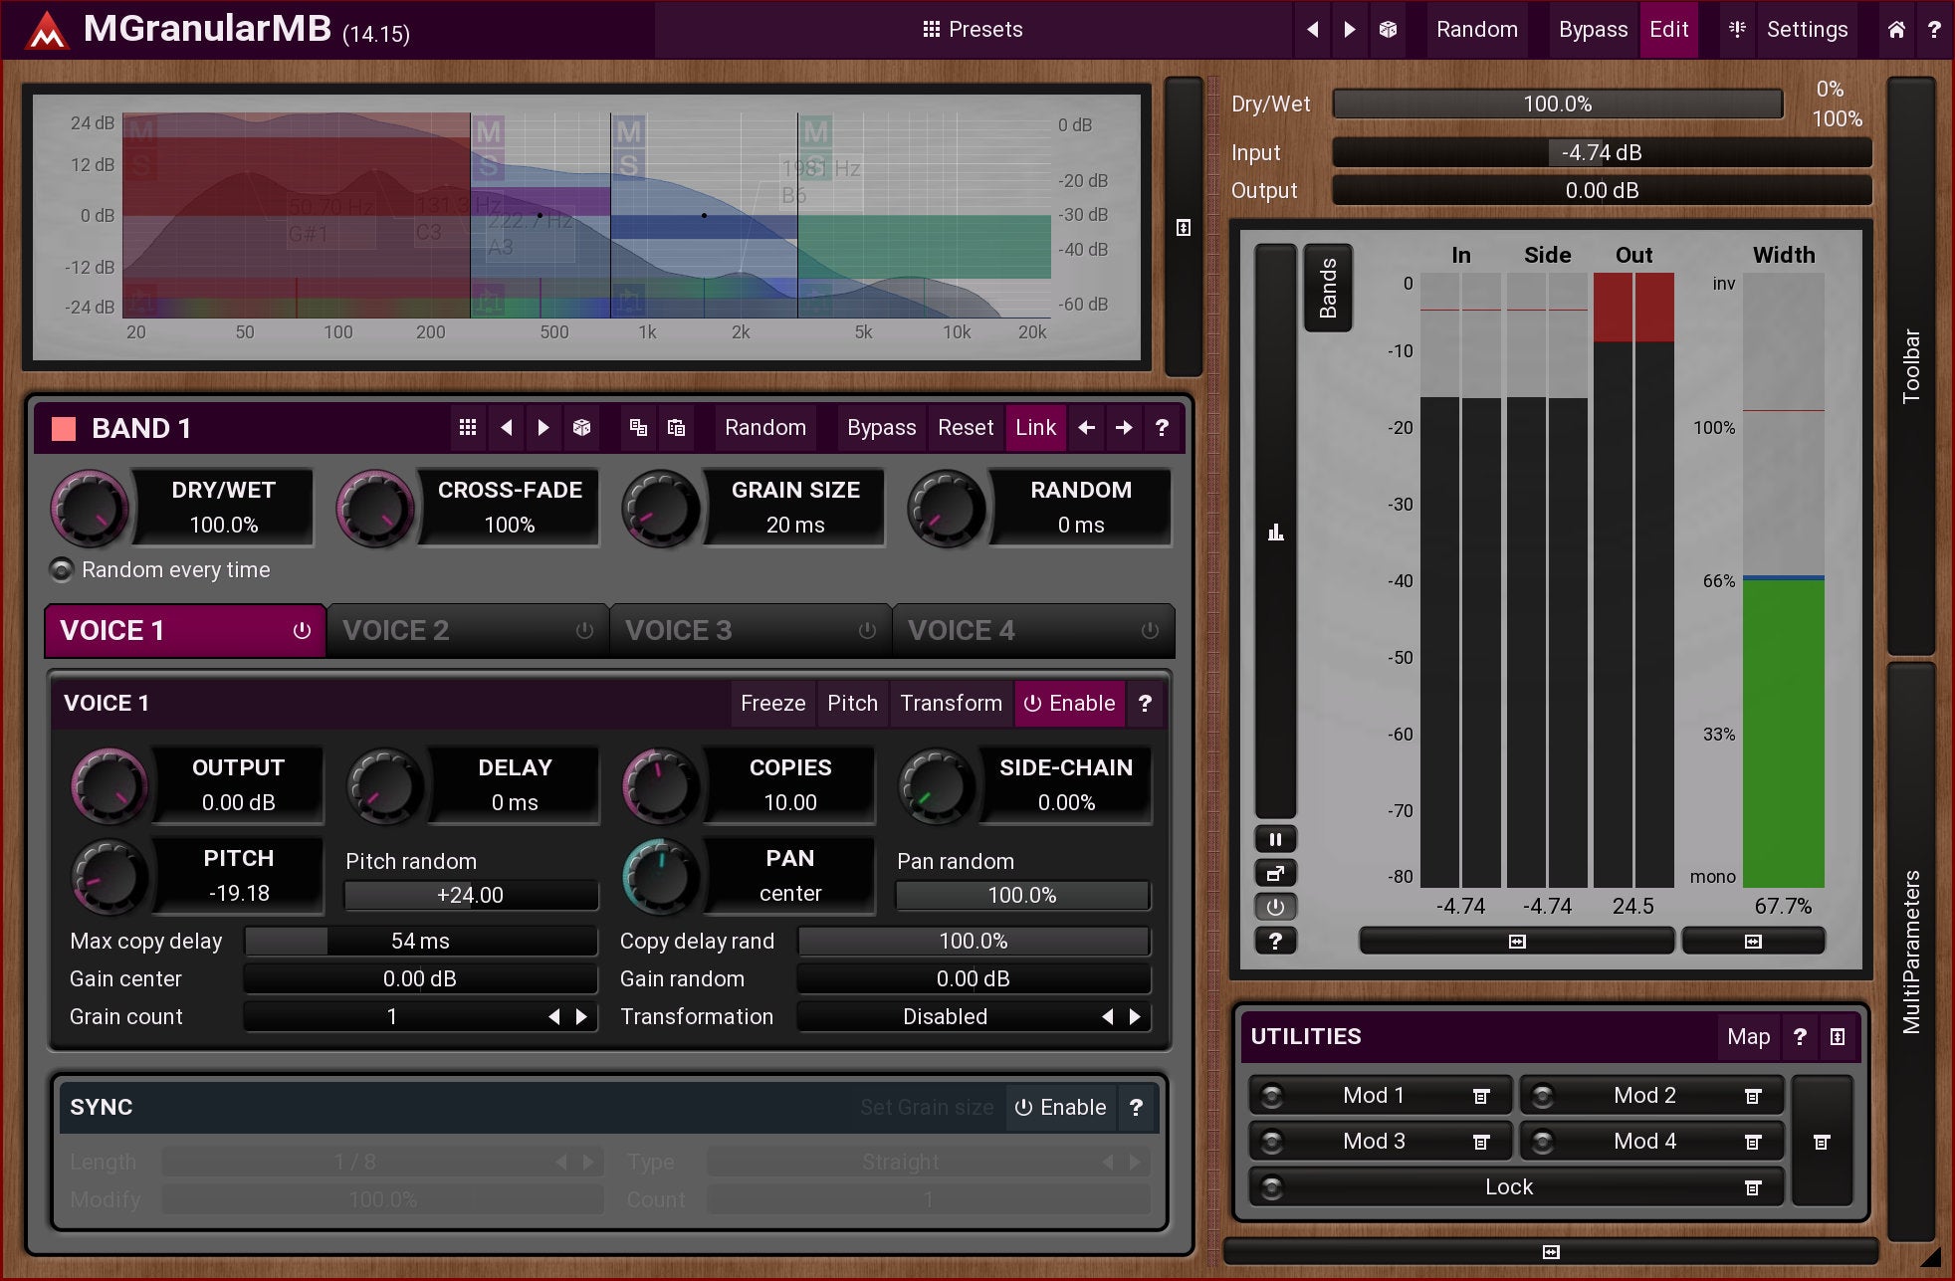
Task: Click the Band 1 Reset button
Action: point(965,428)
